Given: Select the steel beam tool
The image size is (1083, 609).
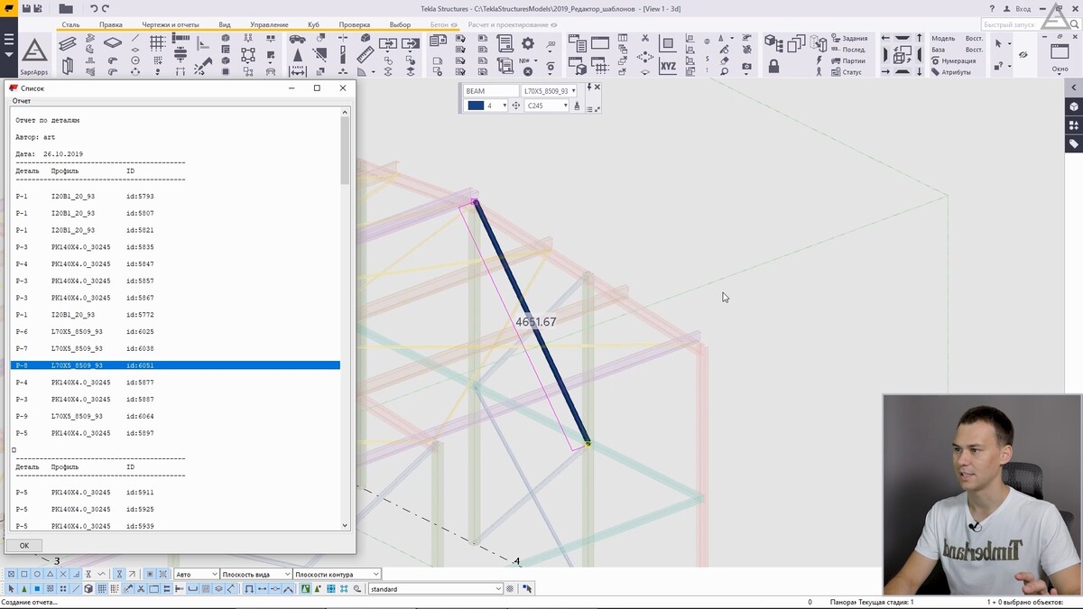Looking at the screenshot, I should [68, 44].
